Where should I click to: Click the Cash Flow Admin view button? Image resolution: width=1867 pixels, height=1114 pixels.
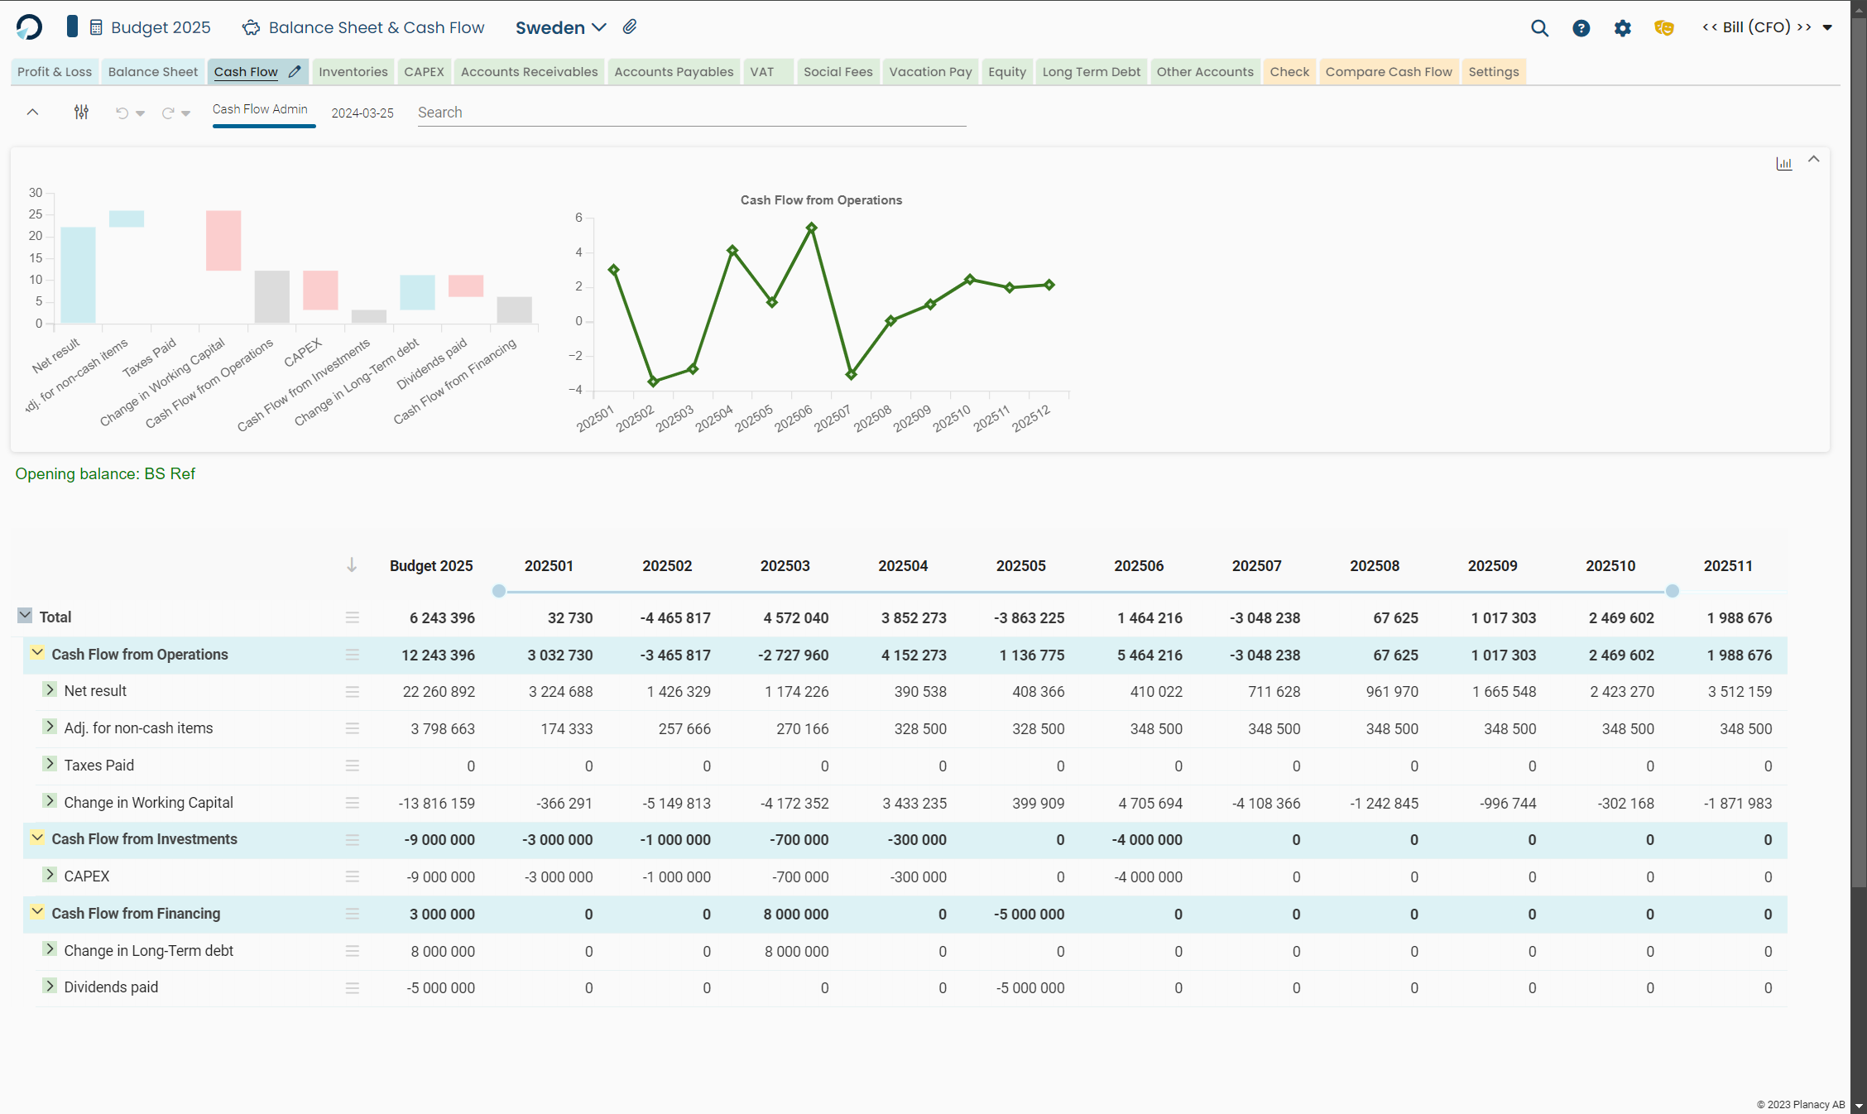260,109
